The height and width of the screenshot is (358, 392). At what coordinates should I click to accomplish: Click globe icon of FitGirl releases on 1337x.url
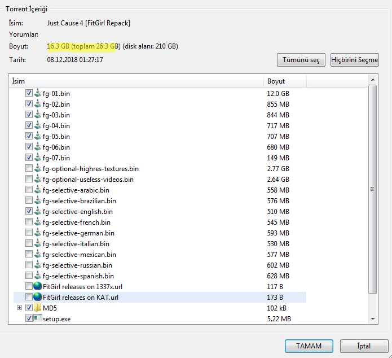point(38,286)
